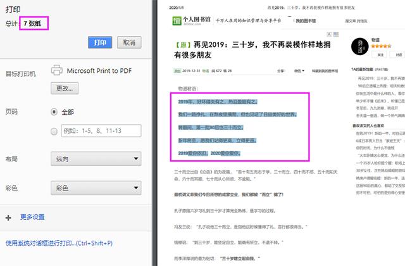Click the plus icon next to 更多设置
Viewport: 405px width, 266px height.
(8, 218)
